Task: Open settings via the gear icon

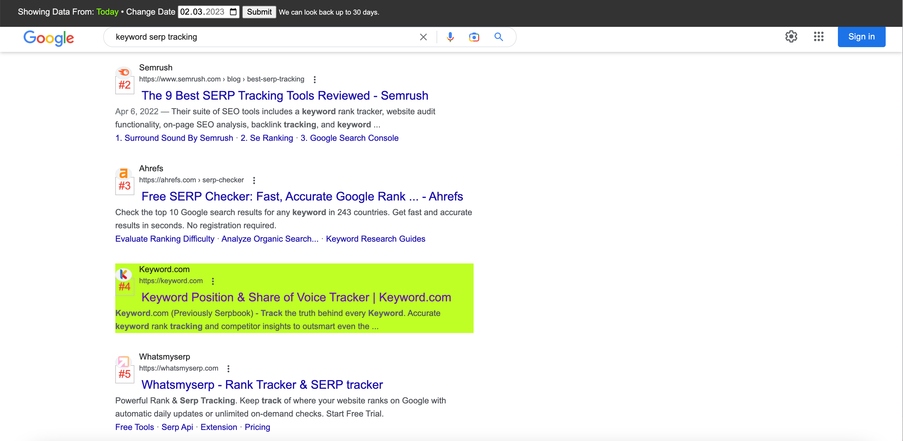Action: pos(791,36)
